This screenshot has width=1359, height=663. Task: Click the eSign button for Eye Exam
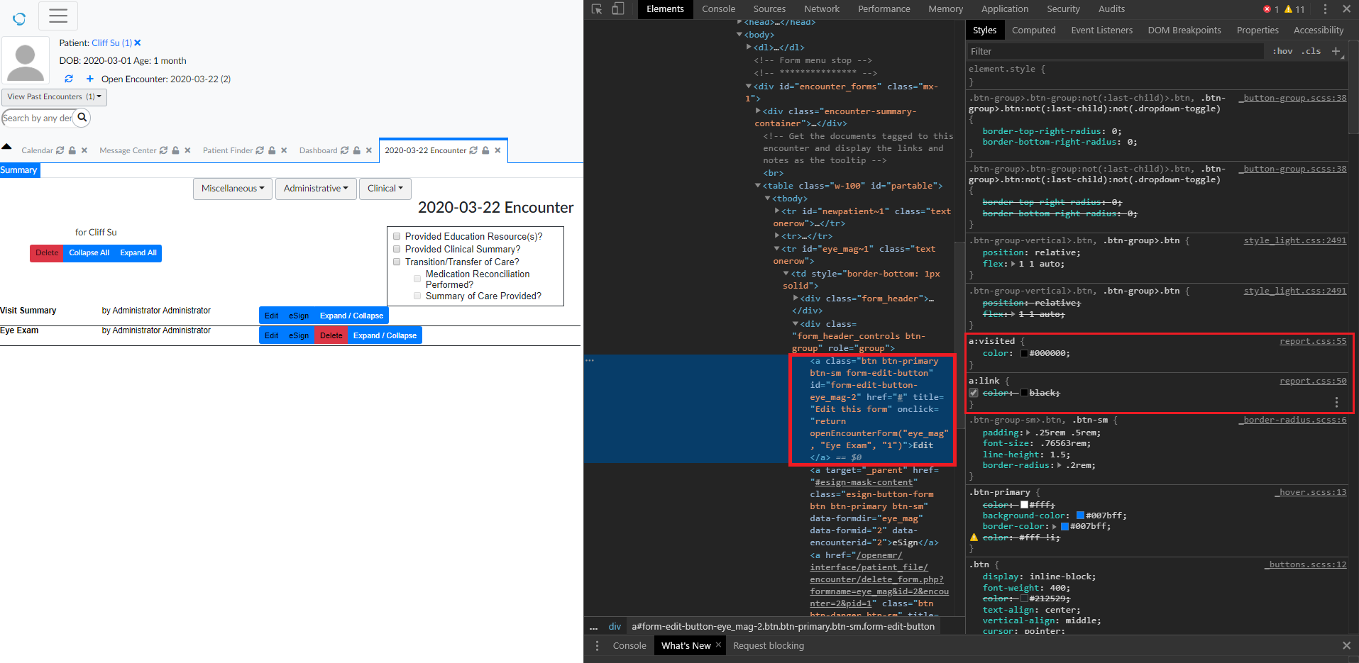coord(298,335)
